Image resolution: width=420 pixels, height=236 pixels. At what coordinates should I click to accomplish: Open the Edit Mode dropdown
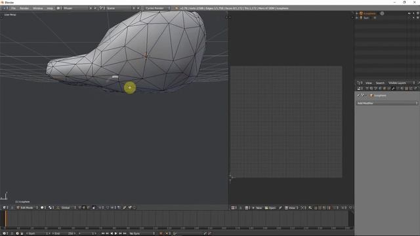pyautogui.click(x=28, y=208)
